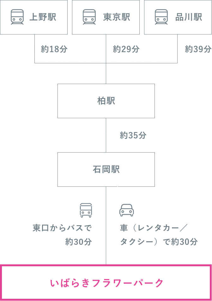This screenshot has height=301, width=212.
Task: Click the 石岡駅 station box
Action: (106, 169)
